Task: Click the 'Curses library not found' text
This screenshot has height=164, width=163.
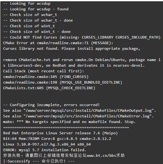Action: click(31, 49)
